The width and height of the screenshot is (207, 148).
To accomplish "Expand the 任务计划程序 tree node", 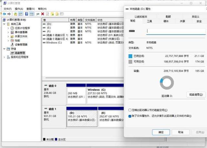I will pyautogui.click(x=8, y=28).
